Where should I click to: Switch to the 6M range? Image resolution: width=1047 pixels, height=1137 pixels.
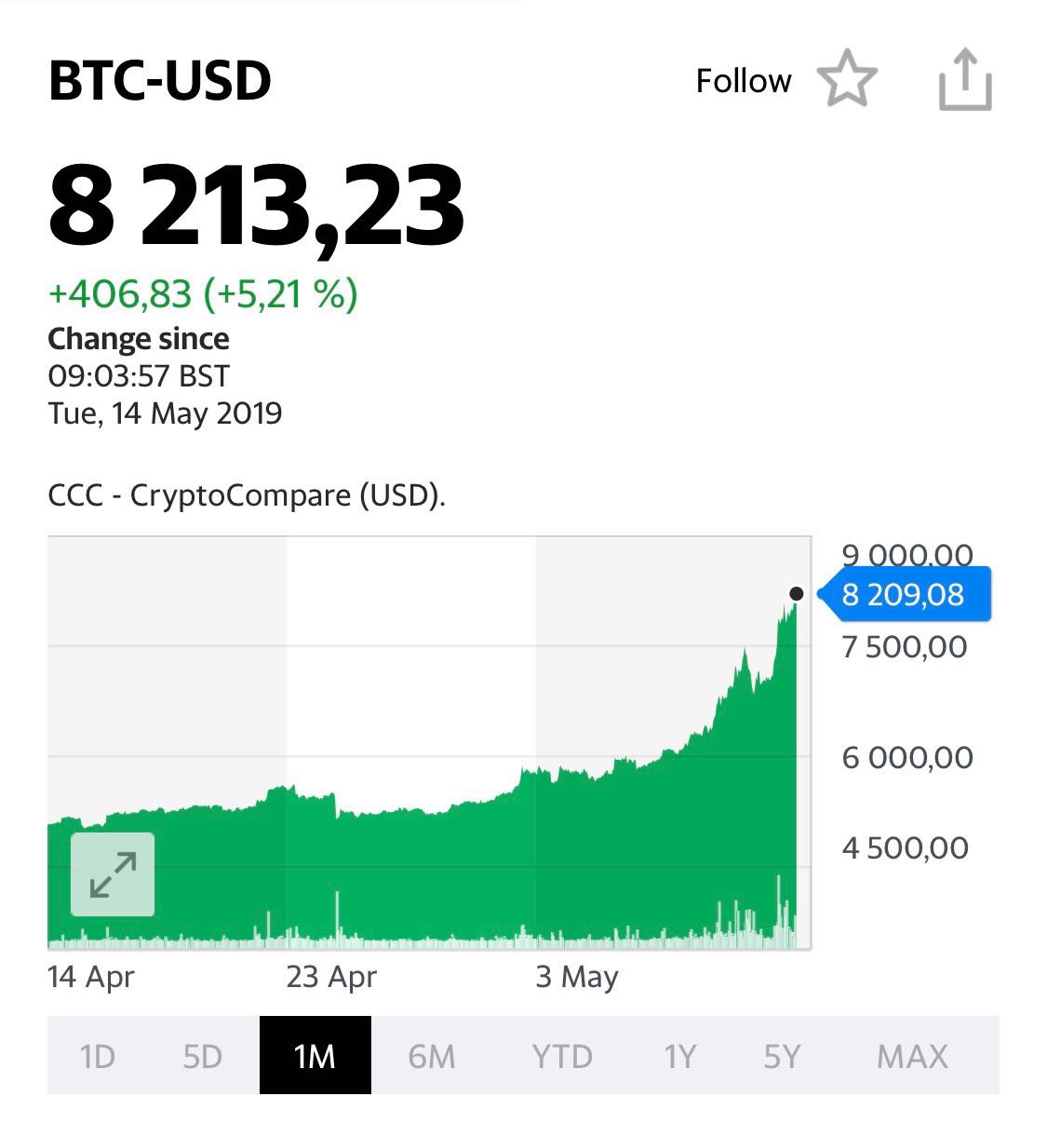point(432,1056)
